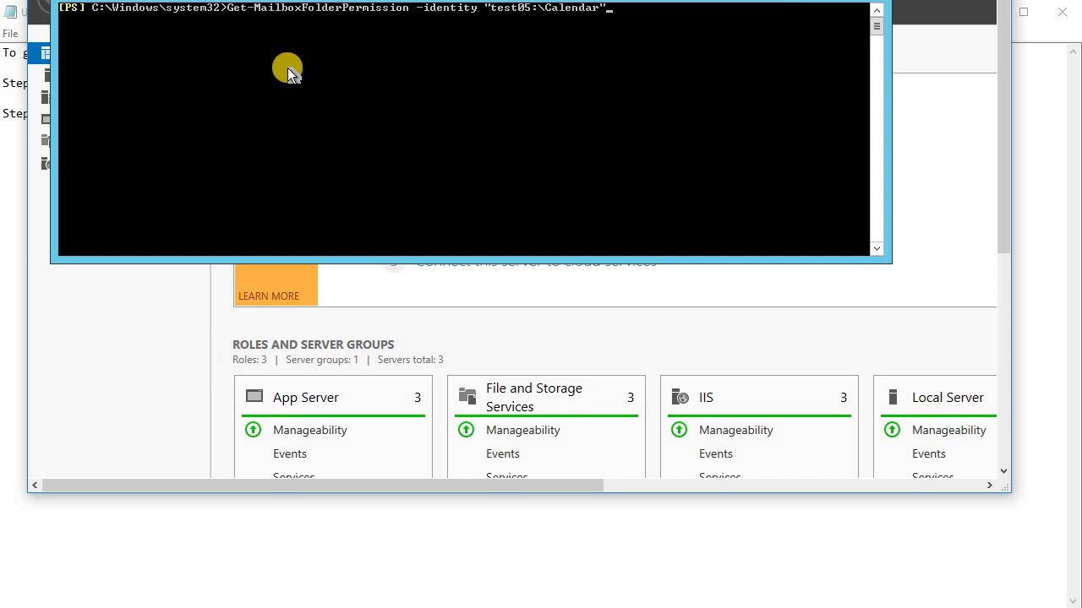
Task: Open IIS Manageability
Action: pyautogui.click(x=735, y=430)
